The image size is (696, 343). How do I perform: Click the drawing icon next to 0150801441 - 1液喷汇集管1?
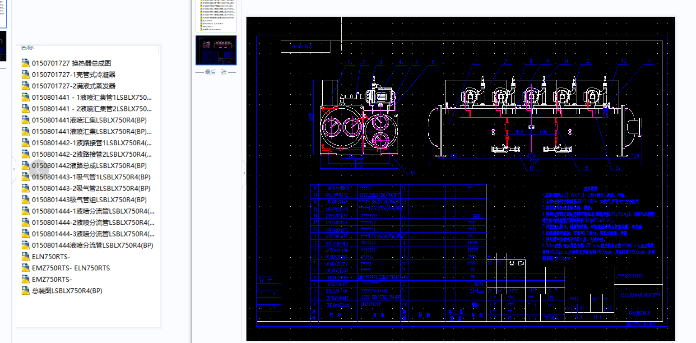pos(25,97)
